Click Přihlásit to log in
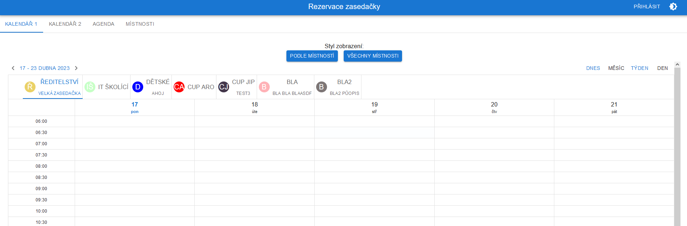 (646, 7)
